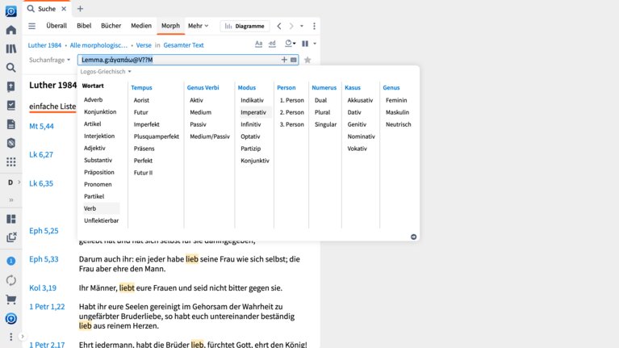Click the Luther 1984 resource link
This screenshot has height=348, width=619.
coord(44,45)
